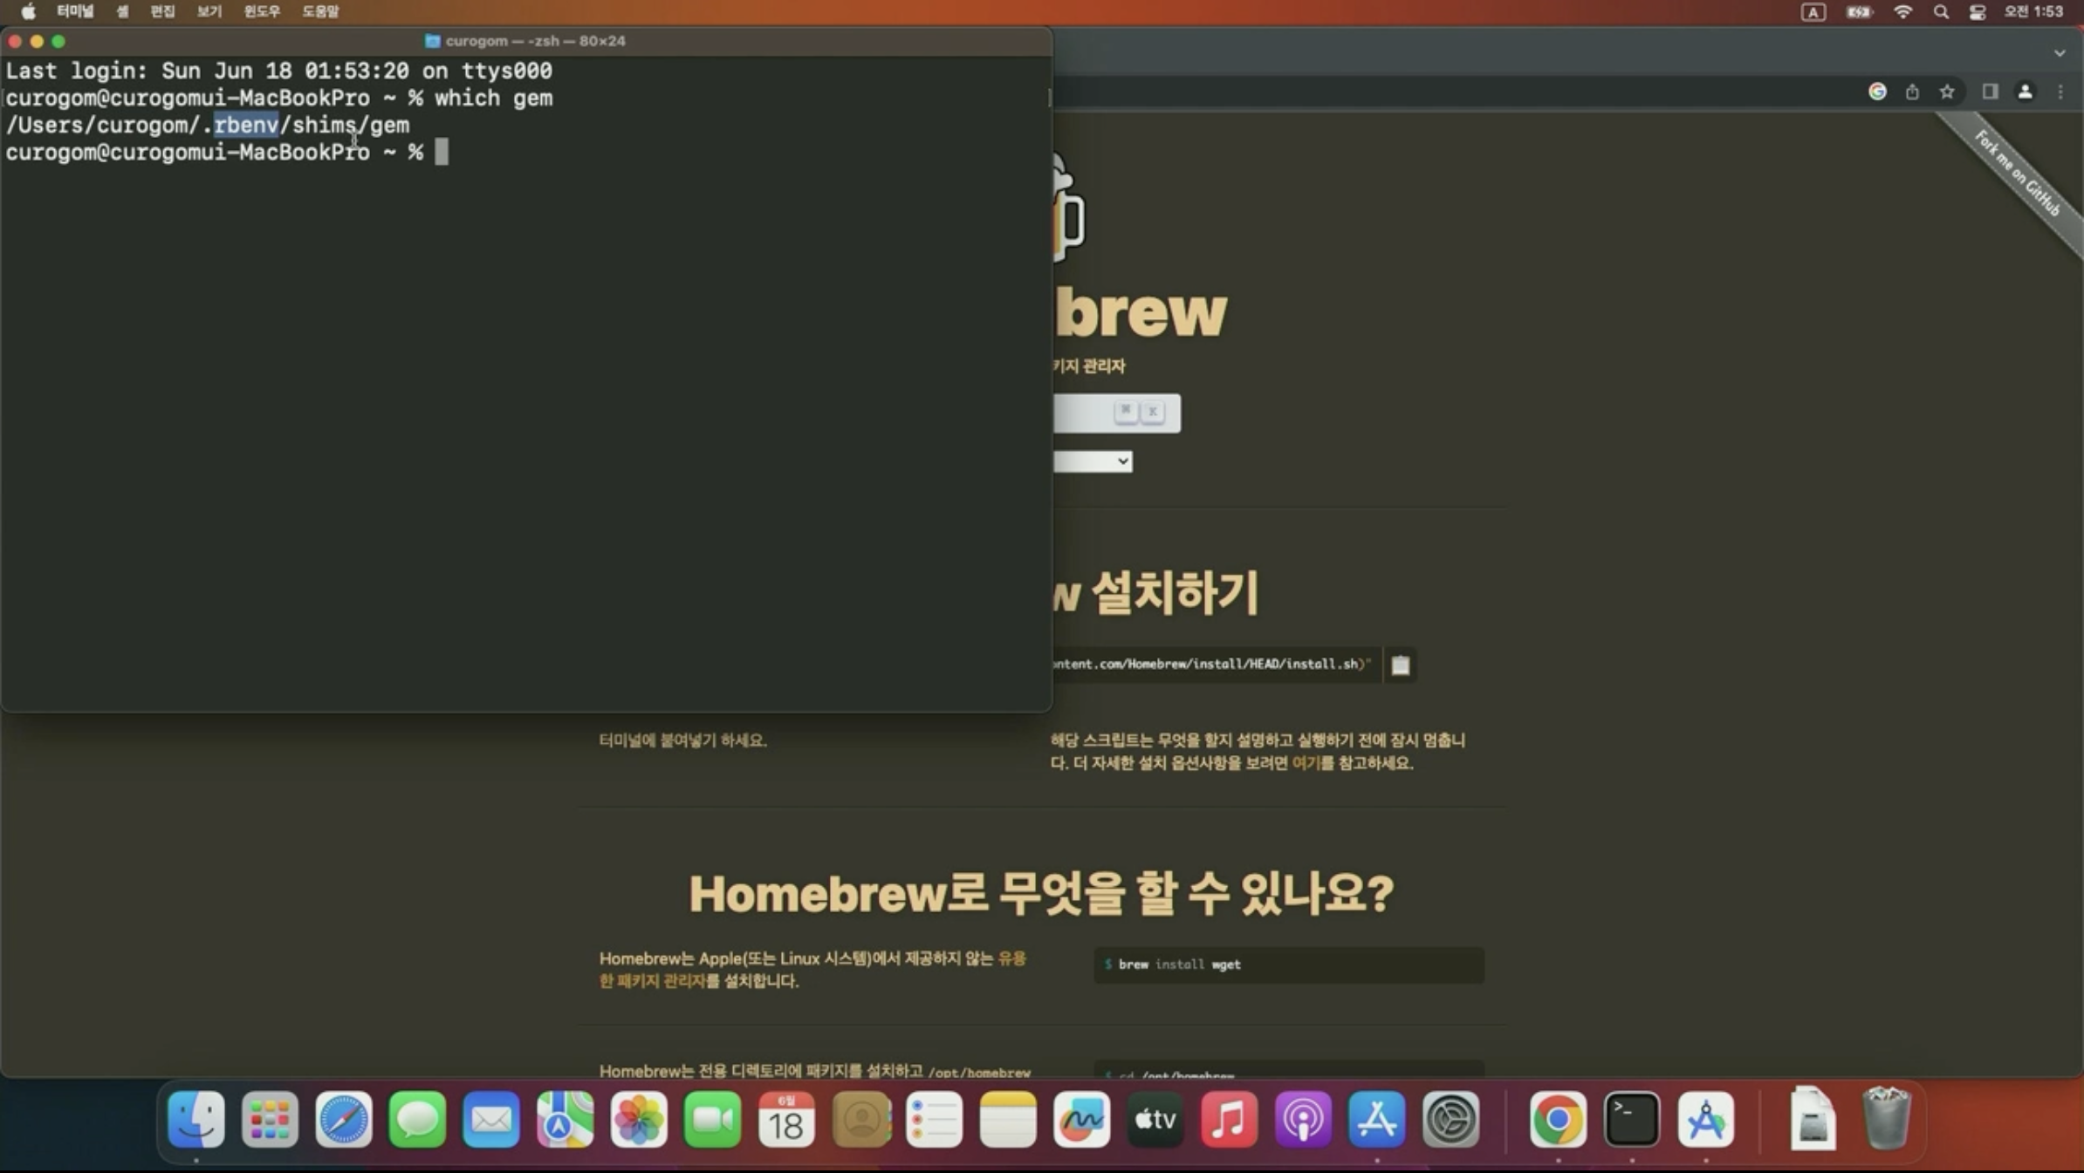Switch the input source indicator in menu bar
Viewport: 2084px width, 1173px height.
click(1813, 11)
